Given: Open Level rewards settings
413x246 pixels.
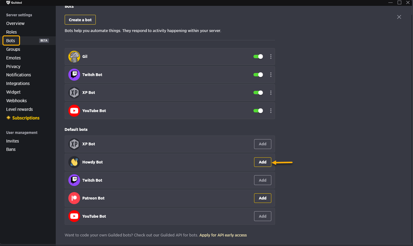Looking at the screenshot, I should pos(19,109).
